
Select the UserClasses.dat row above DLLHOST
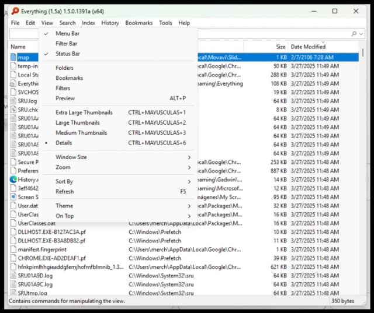(184, 223)
